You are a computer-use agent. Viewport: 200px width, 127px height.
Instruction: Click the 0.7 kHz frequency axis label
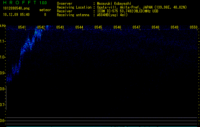coord(3,105)
